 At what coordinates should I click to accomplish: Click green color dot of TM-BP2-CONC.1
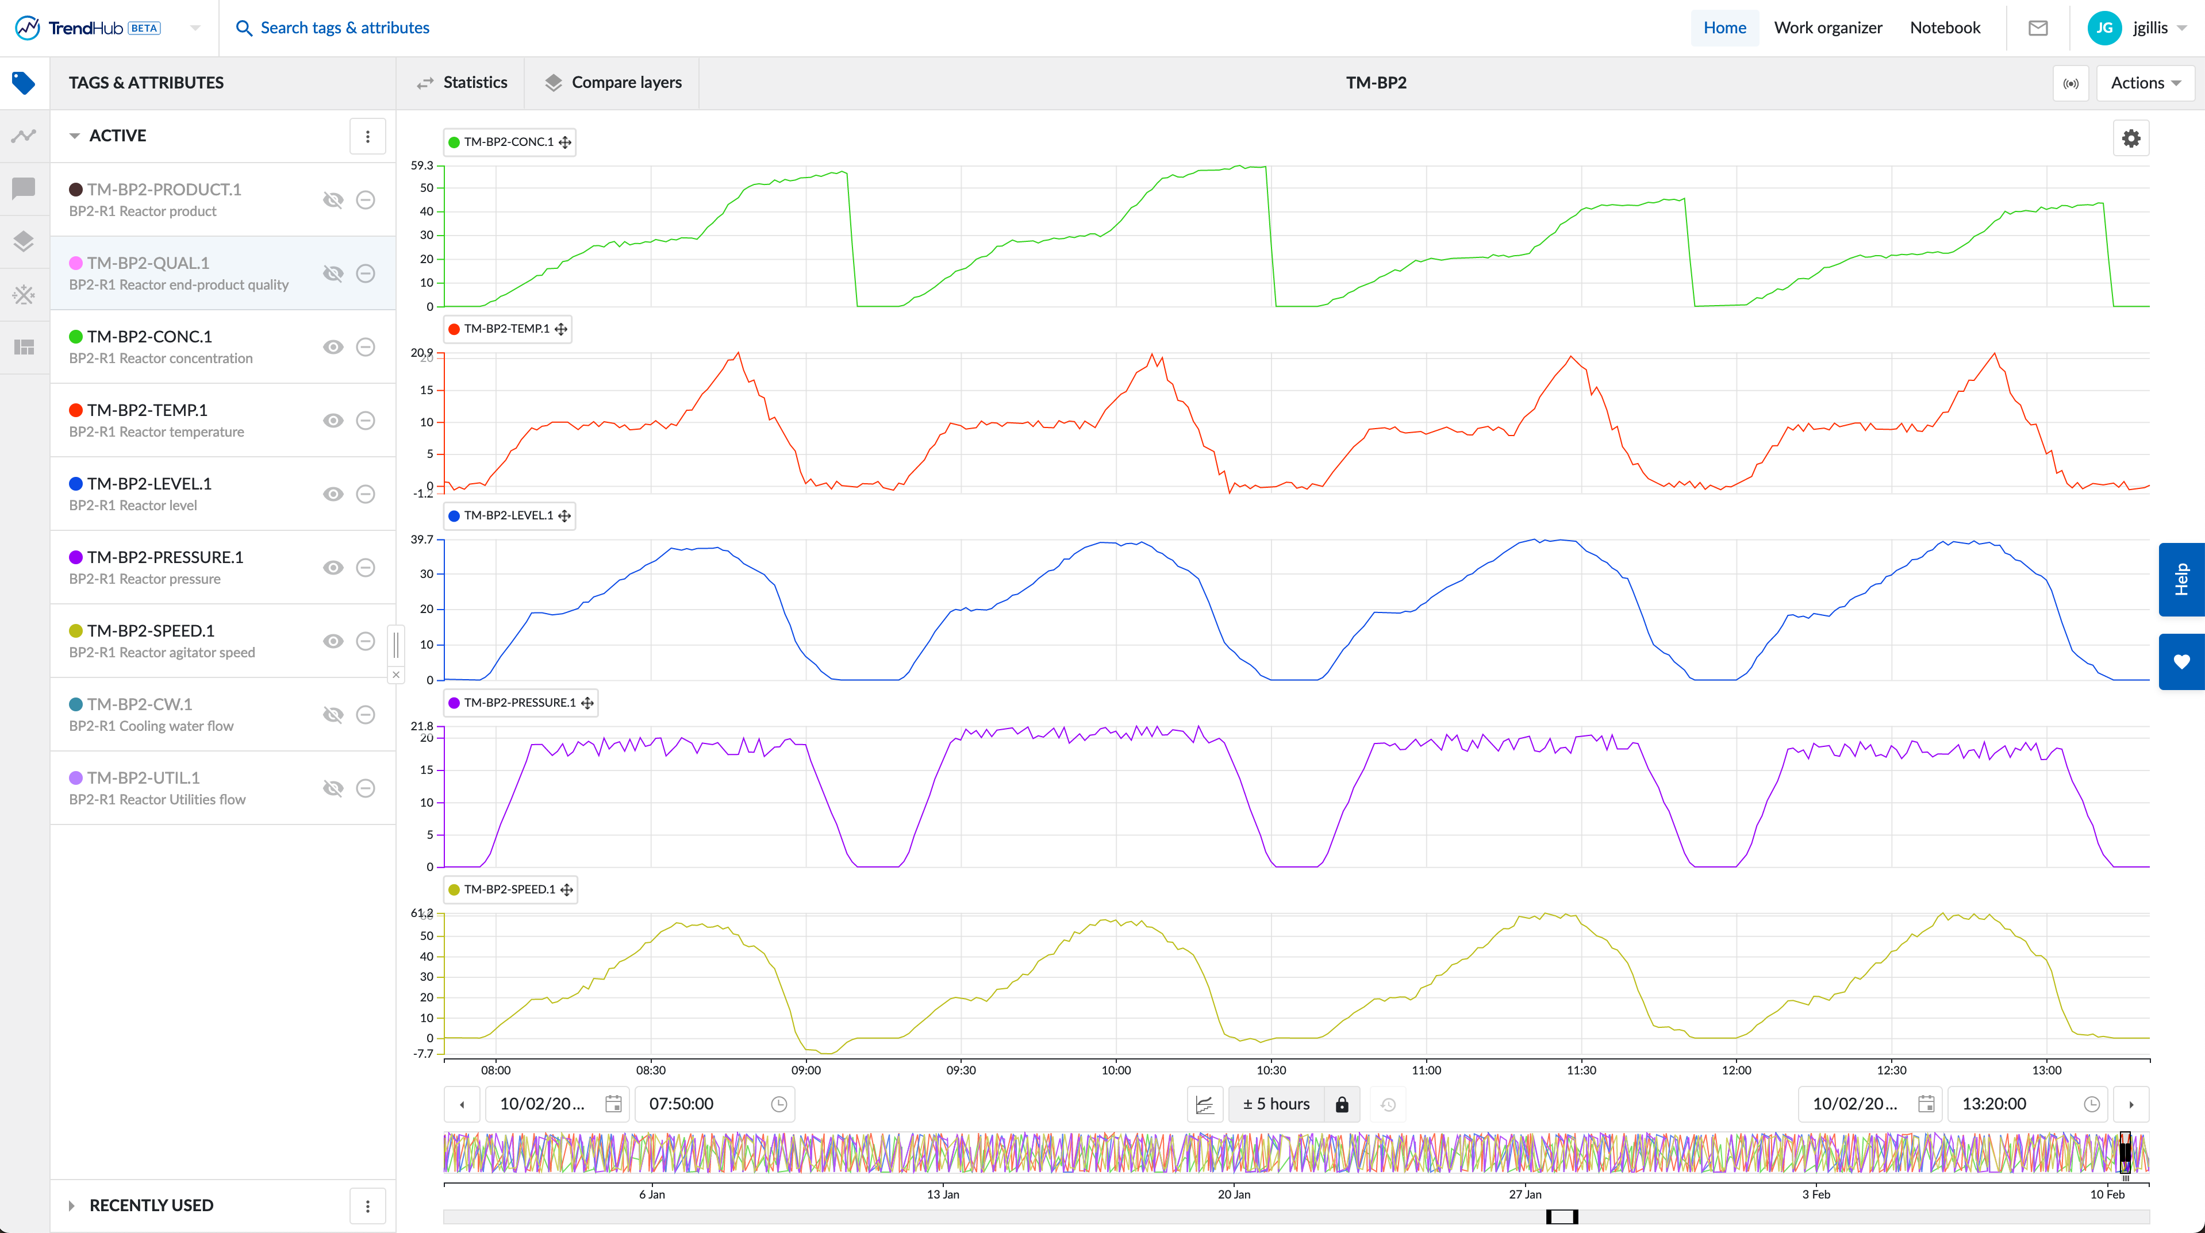(x=75, y=337)
